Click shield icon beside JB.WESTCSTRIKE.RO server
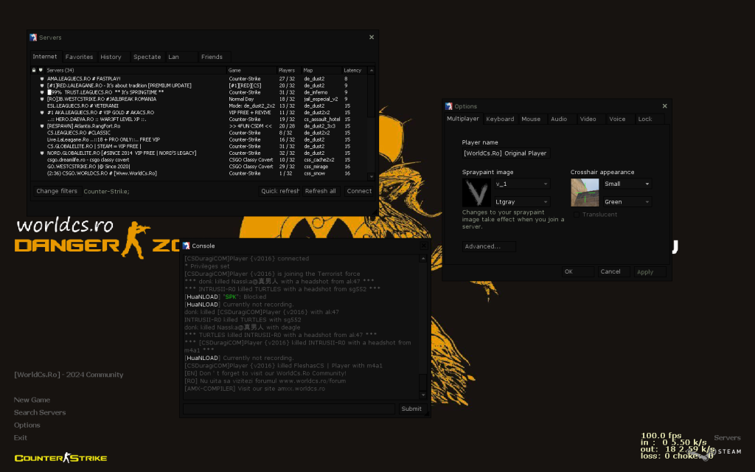 pos(42,99)
